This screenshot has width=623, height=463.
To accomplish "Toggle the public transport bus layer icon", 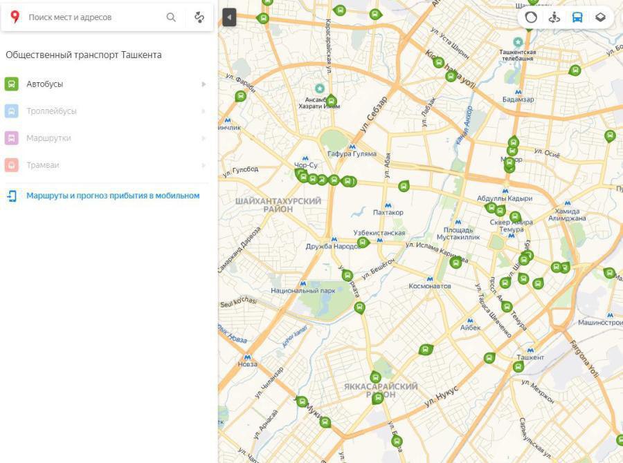I will pyautogui.click(x=577, y=17).
